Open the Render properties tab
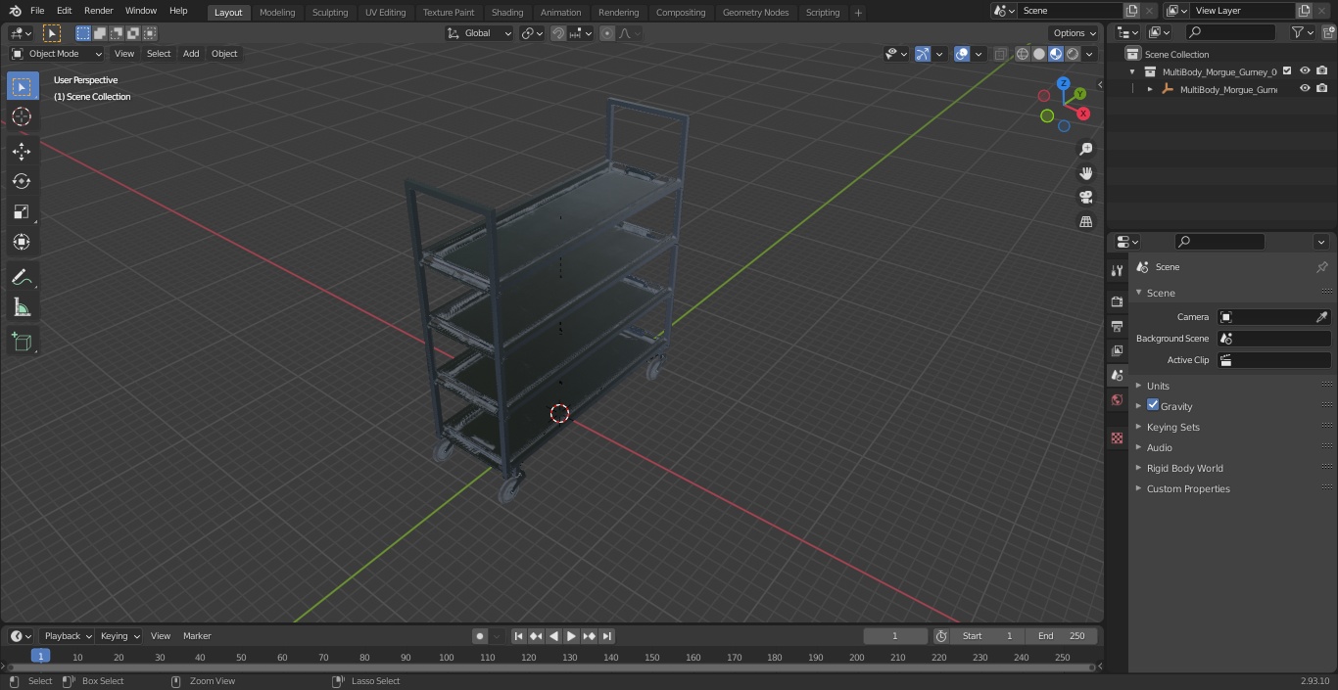The height and width of the screenshot is (690, 1338). 1117,301
